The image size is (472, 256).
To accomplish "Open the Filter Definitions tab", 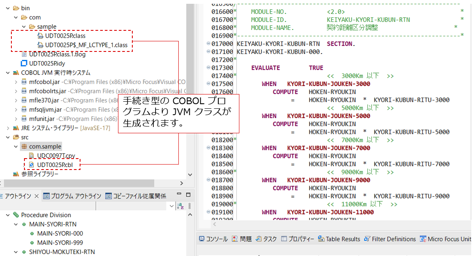I will [x=390, y=239].
